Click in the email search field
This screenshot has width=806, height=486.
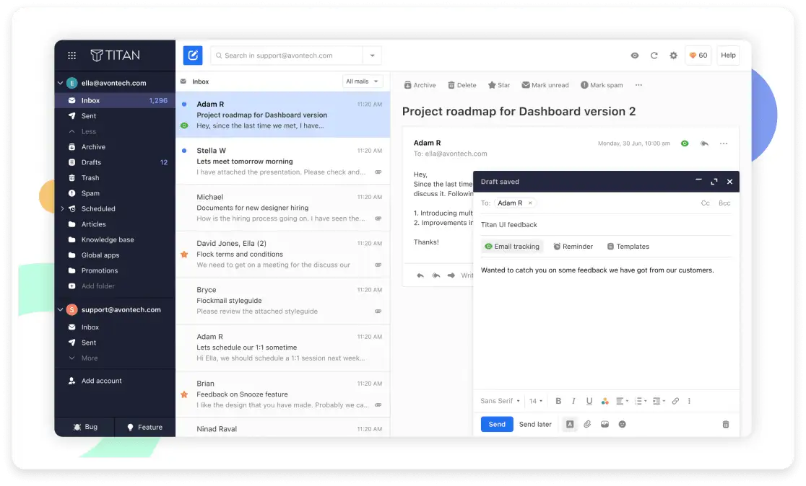click(x=289, y=55)
